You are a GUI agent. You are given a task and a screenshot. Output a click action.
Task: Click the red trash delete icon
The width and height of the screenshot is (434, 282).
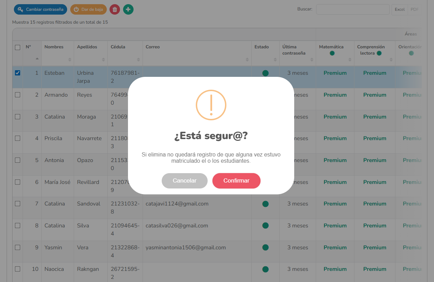tap(115, 9)
